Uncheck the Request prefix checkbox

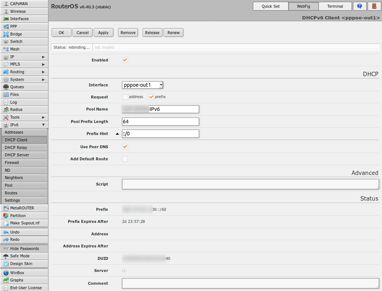point(151,97)
